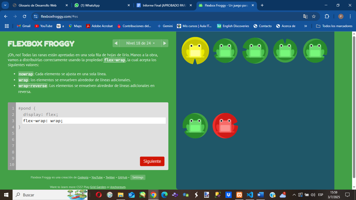Click the flex-wrap code input line

coord(94,121)
